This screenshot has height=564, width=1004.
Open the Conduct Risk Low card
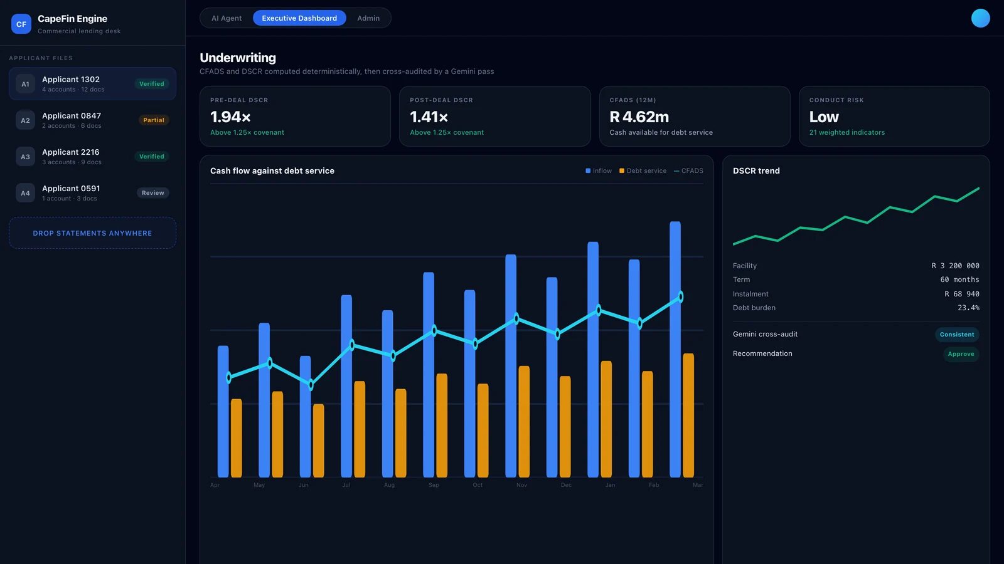click(x=894, y=117)
